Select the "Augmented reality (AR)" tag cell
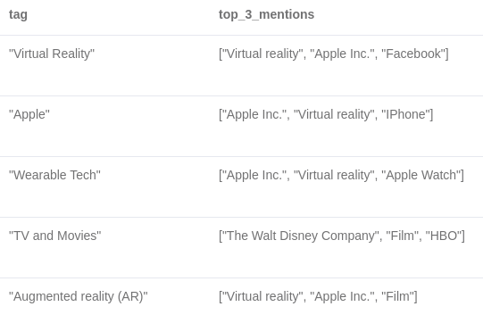 79,296
